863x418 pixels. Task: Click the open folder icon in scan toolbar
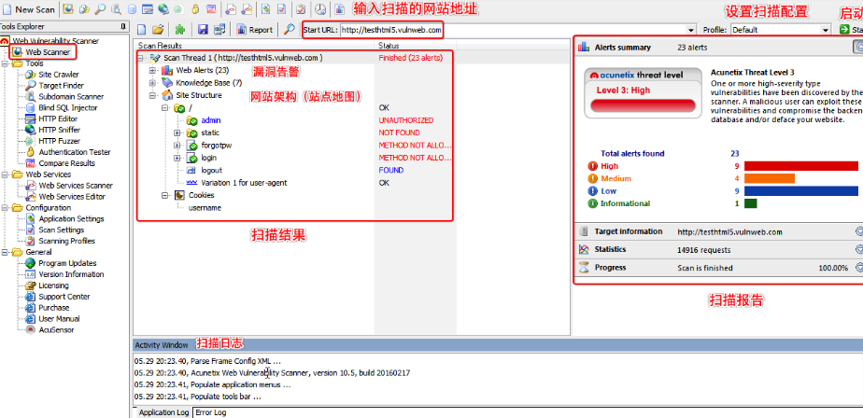158,30
